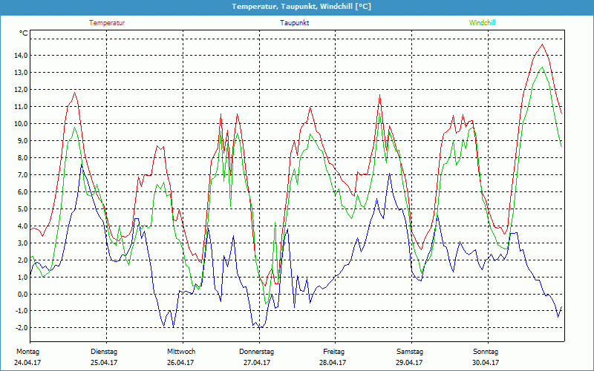This screenshot has height=371, width=594.
Task: Click the 10,0 y-axis value
Action: tap(22, 124)
